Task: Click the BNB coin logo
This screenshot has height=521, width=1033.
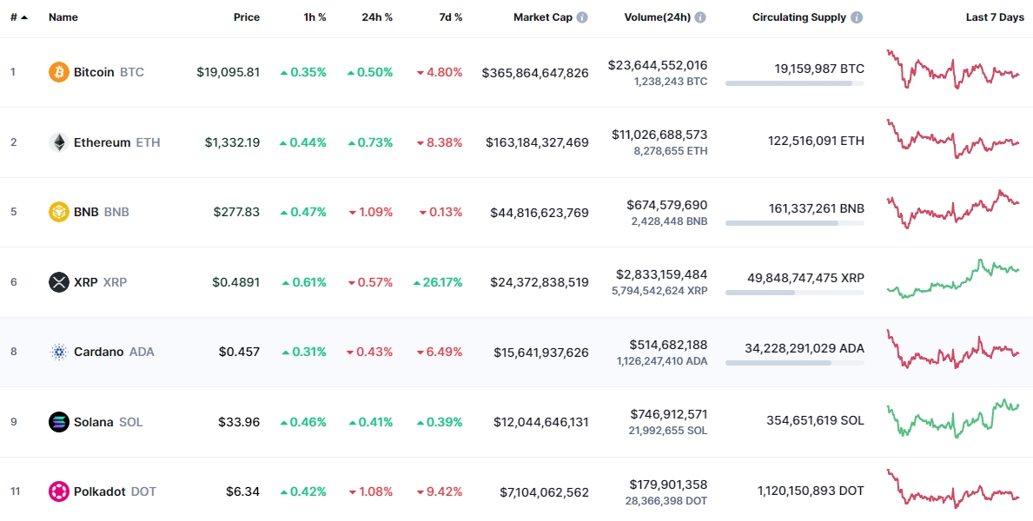Action: 58,212
